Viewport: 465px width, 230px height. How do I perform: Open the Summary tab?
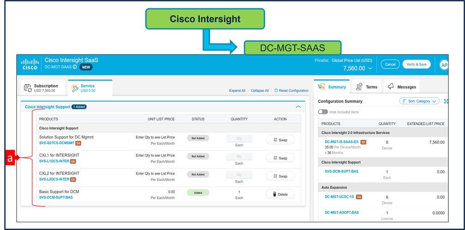[x=332, y=87]
